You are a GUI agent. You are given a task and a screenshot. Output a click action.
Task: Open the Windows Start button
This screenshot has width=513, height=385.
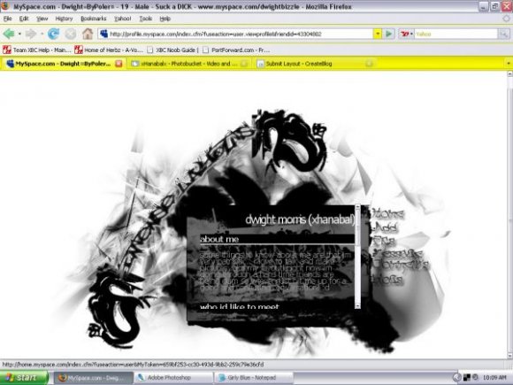[24, 377]
